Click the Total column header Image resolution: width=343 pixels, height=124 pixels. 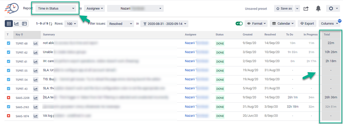[x=327, y=35]
